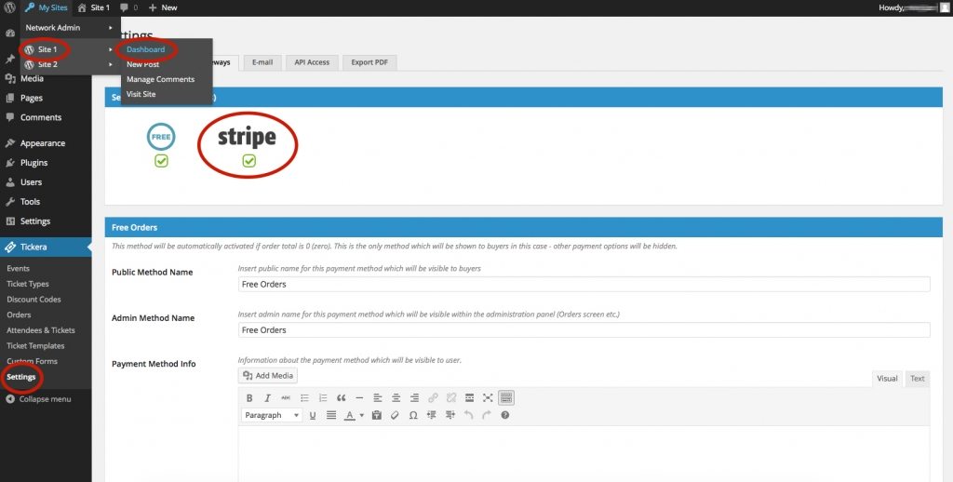Justify the paragraph text
Screen dimensions: 953x482
[331, 415]
